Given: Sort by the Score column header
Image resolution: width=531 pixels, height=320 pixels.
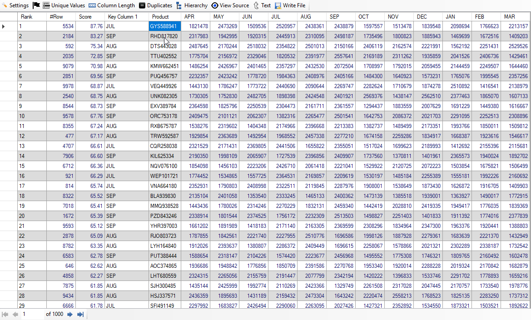Looking at the screenshot, I should click(89, 17).
